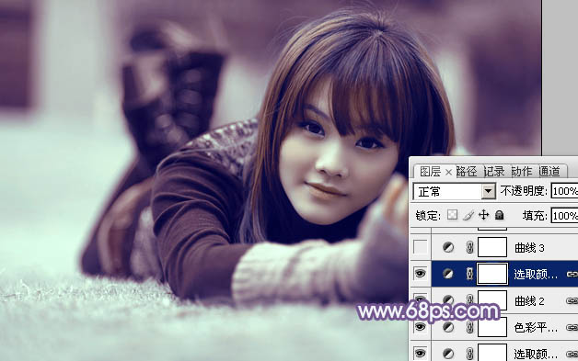Click link icon on 色彩平... row
The width and height of the screenshot is (578, 361).
pyautogui.click(x=572, y=327)
